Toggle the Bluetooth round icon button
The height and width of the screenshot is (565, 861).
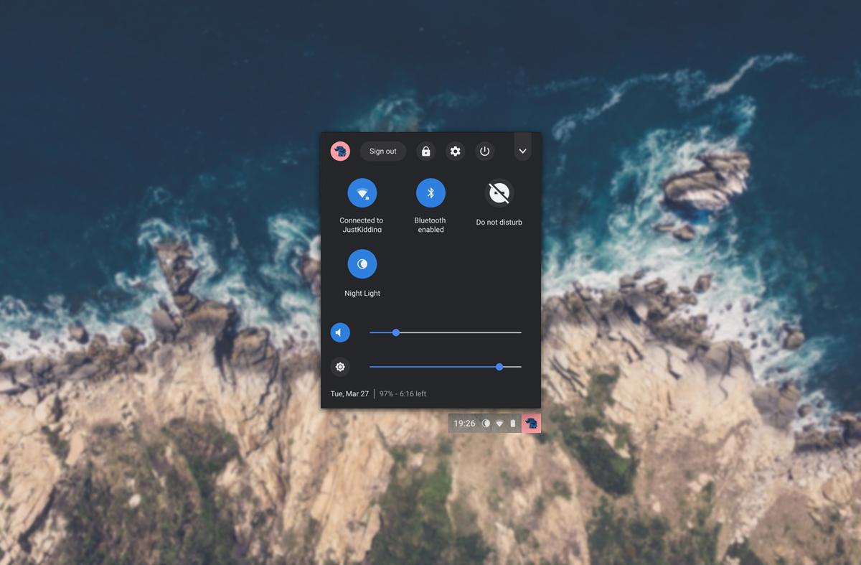coord(430,193)
